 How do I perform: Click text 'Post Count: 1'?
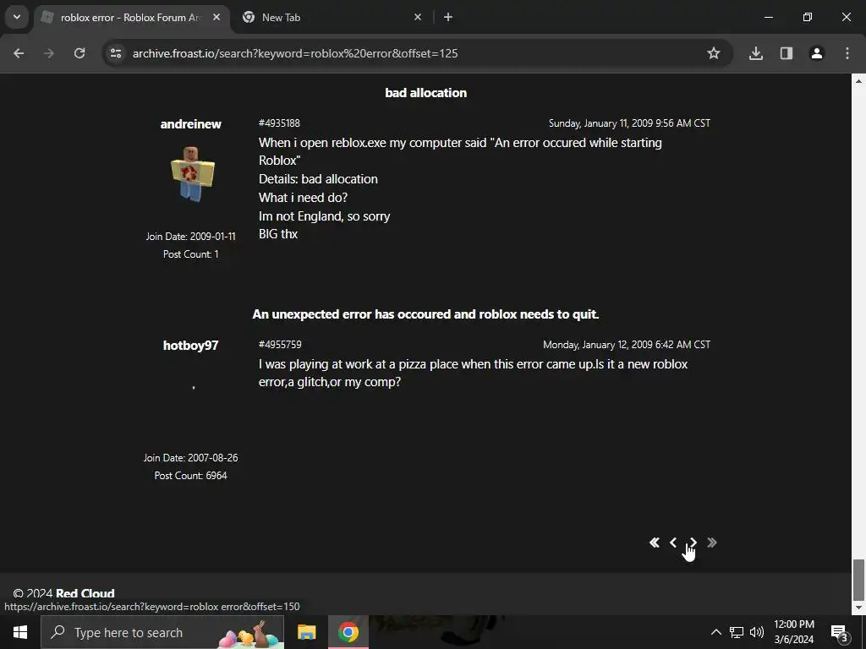point(190,254)
